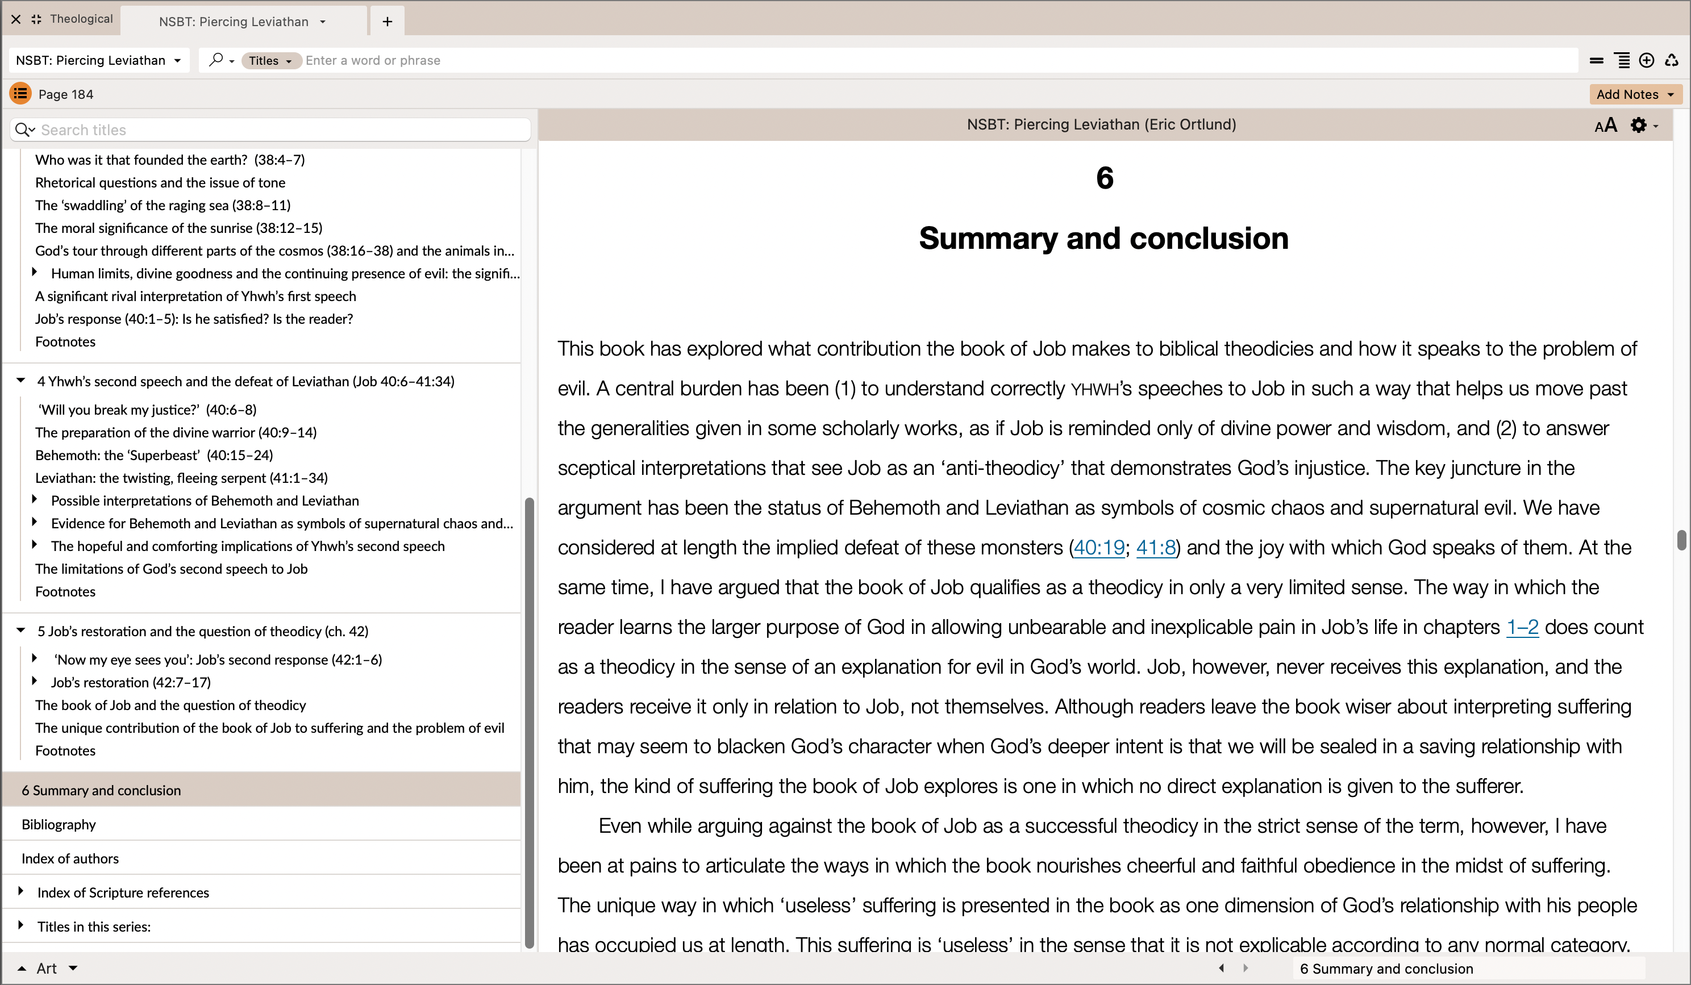The height and width of the screenshot is (985, 1691).
Task: Open Footnotes under chapter 5
Action: 65,750
